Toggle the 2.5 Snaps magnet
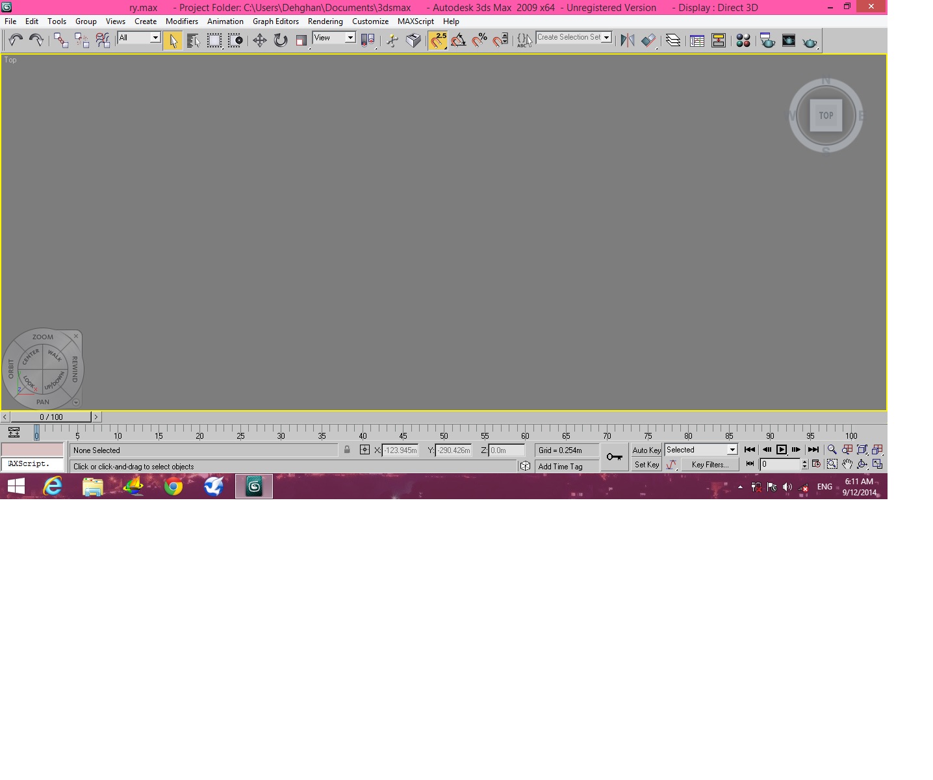 pos(438,40)
